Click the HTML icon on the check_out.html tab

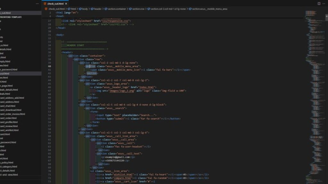click(45, 3)
